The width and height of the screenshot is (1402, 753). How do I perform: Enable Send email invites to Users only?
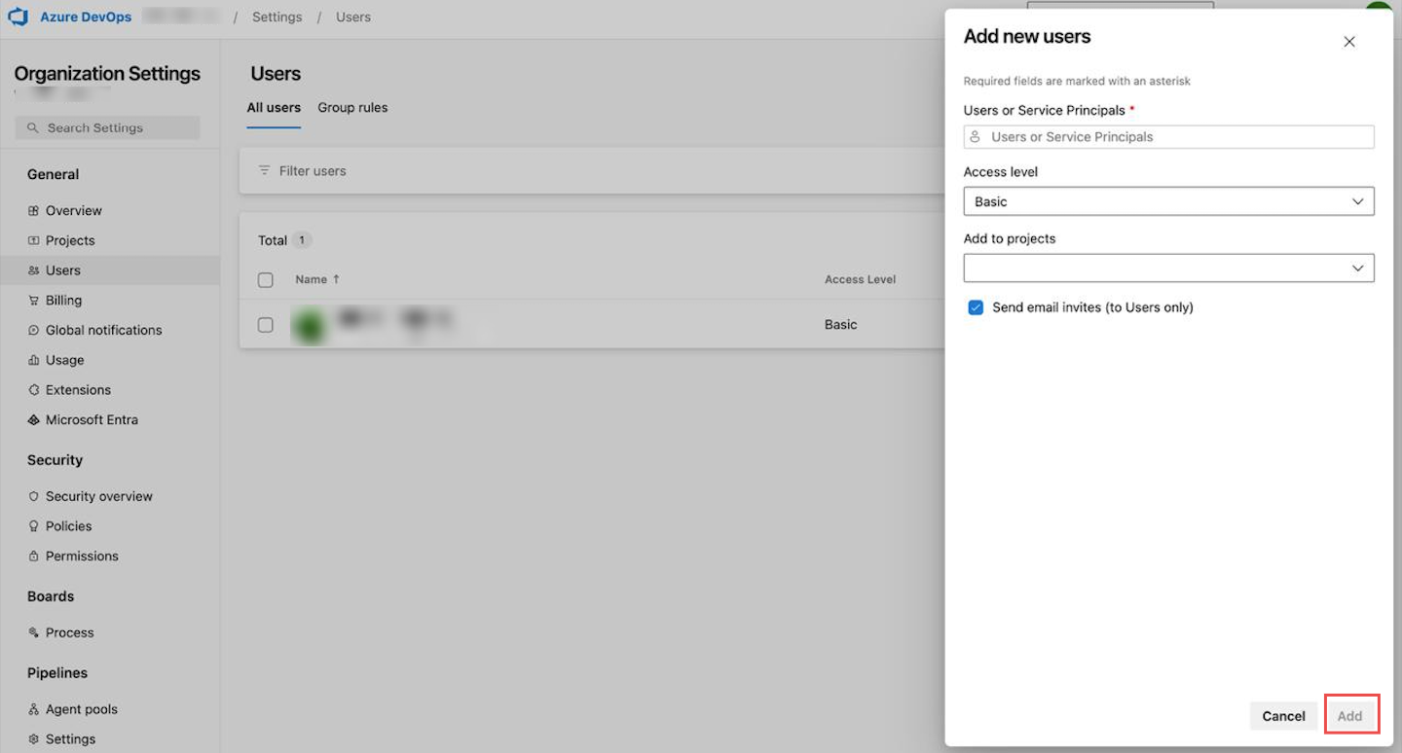tap(976, 307)
